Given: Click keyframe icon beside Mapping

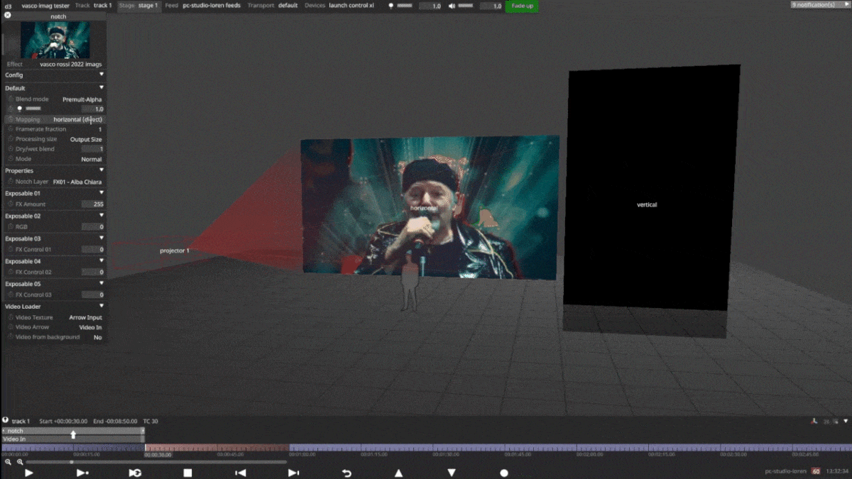Looking at the screenshot, I should [11, 119].
